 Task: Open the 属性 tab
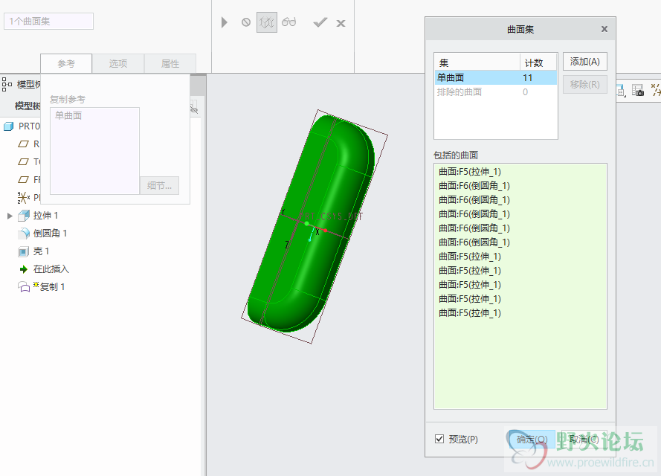(x=170, y=64)
